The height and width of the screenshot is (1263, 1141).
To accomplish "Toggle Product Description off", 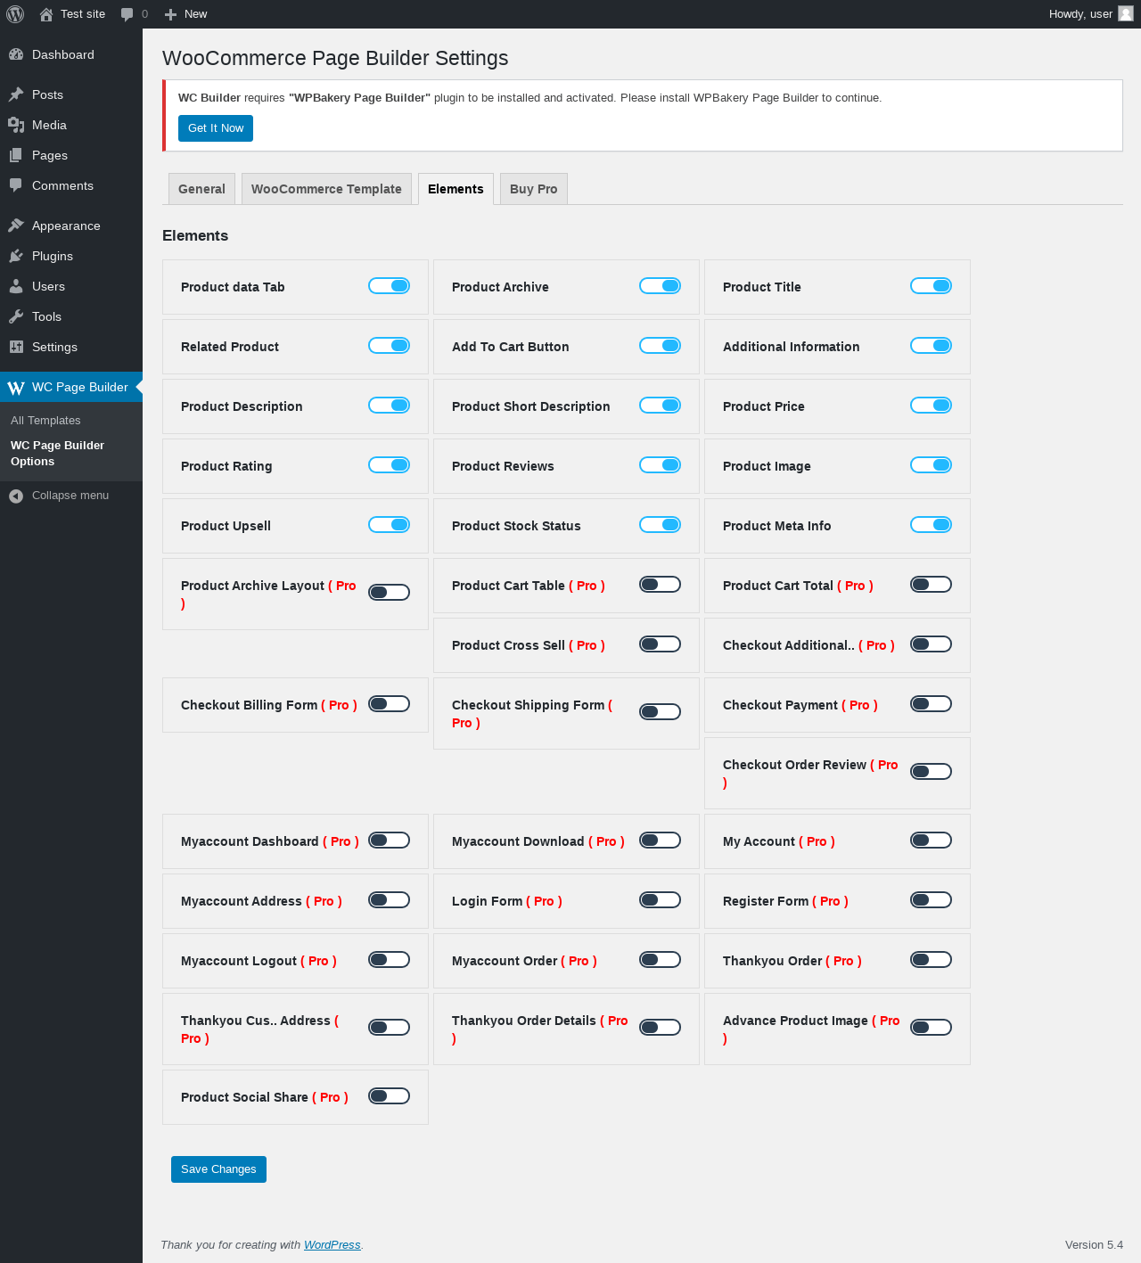I will (x=390, y=406).
